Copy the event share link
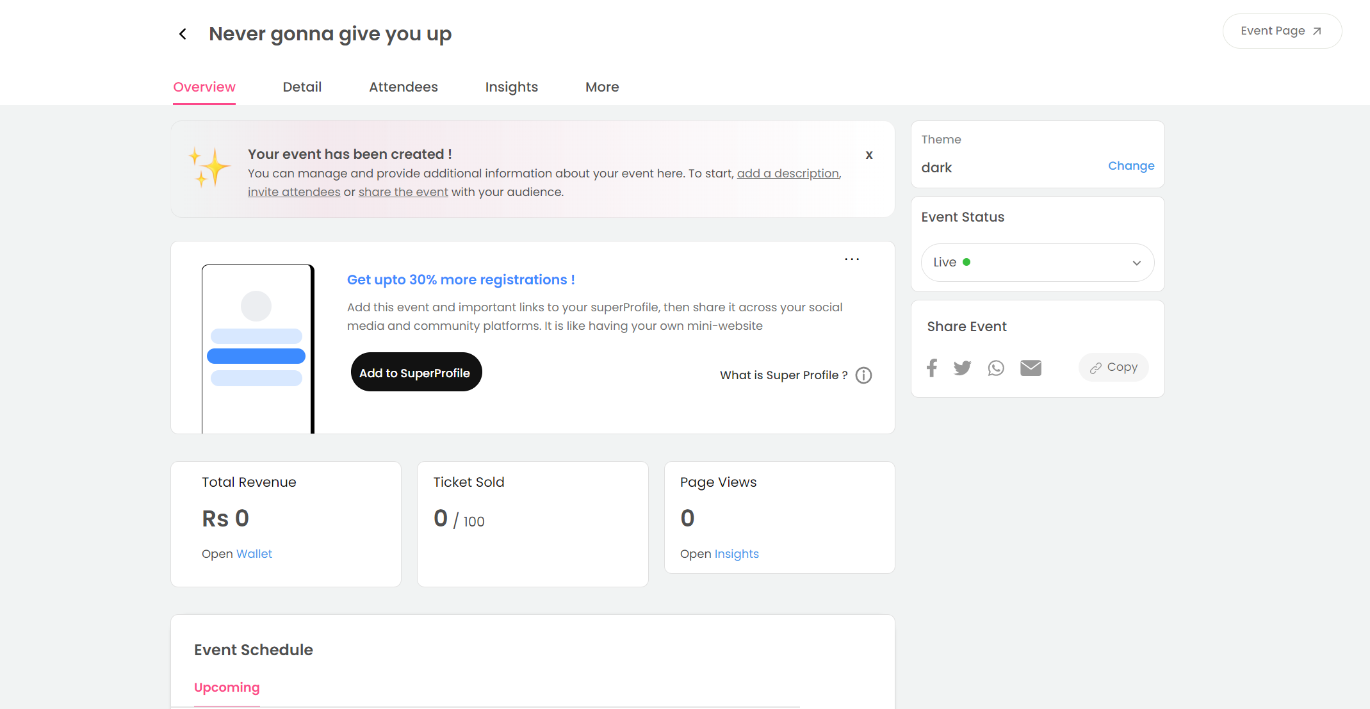Screen dimensions: 1370x709 click(x=1114, y=368)
